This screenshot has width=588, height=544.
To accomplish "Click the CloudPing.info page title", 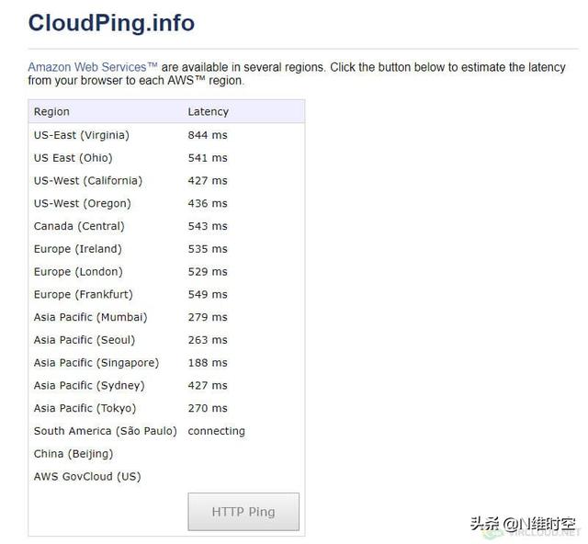I will click(111, 23).
